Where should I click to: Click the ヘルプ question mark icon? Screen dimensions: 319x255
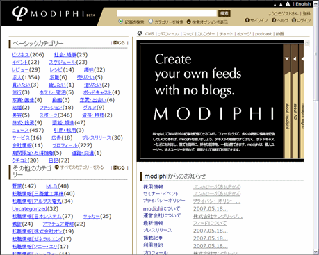[x=274, y=20]
